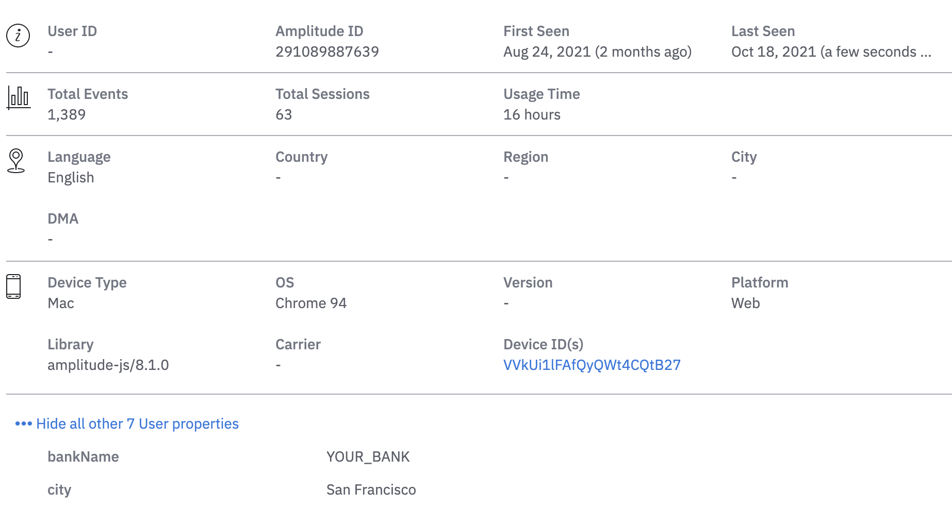Click the First Seen date value
Screen dimensions: 952x508
point(597,52)
